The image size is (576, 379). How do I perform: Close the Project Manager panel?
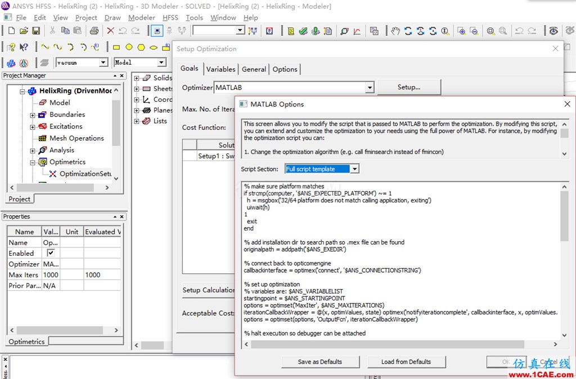[122, 76]
